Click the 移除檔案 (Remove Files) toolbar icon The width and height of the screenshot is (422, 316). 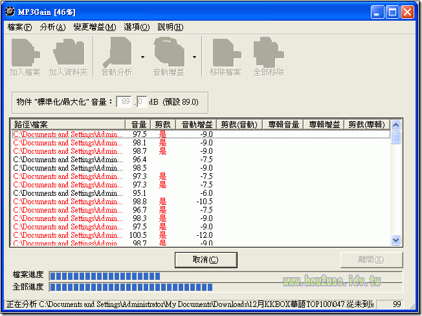pyautogui.click(x=225, y=57)
